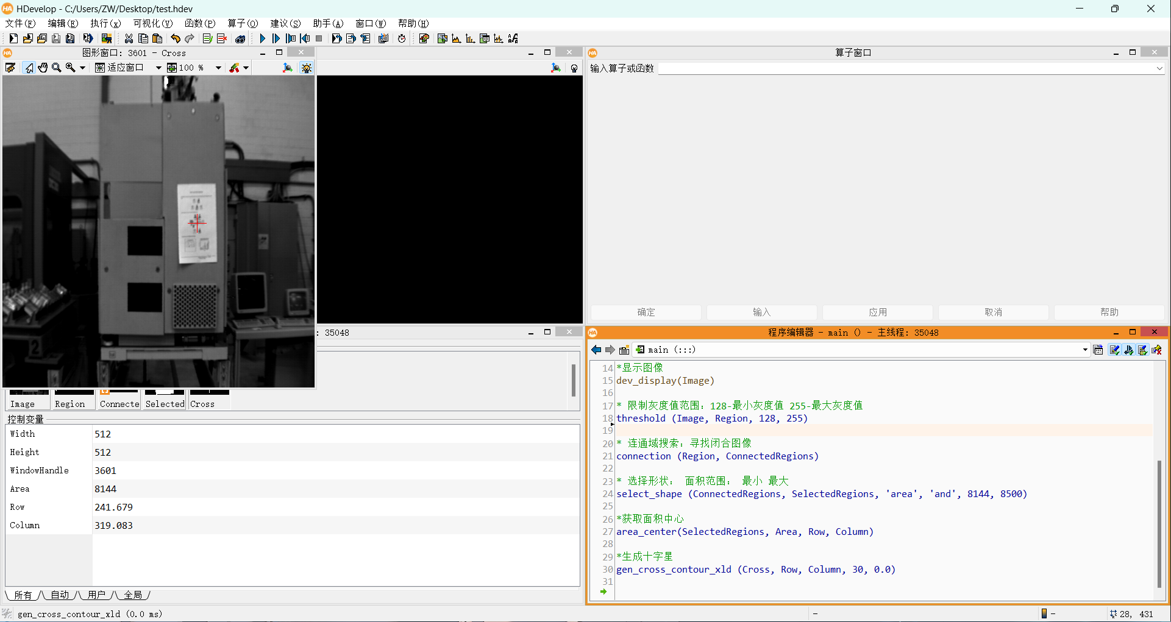
Task: Open the 算子(O) menu
Action: [242, 23]
